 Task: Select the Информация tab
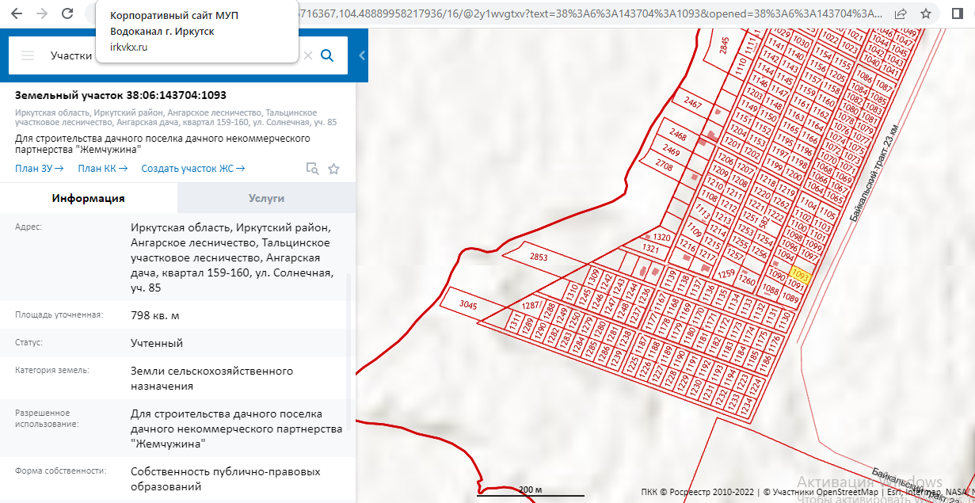(89, 198)
